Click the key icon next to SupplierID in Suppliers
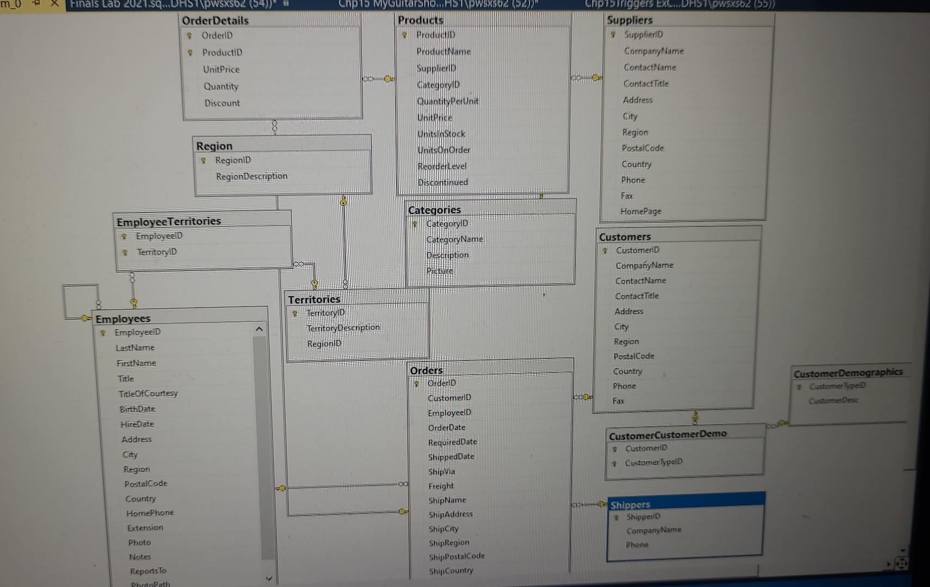 [x=613, y=34]
